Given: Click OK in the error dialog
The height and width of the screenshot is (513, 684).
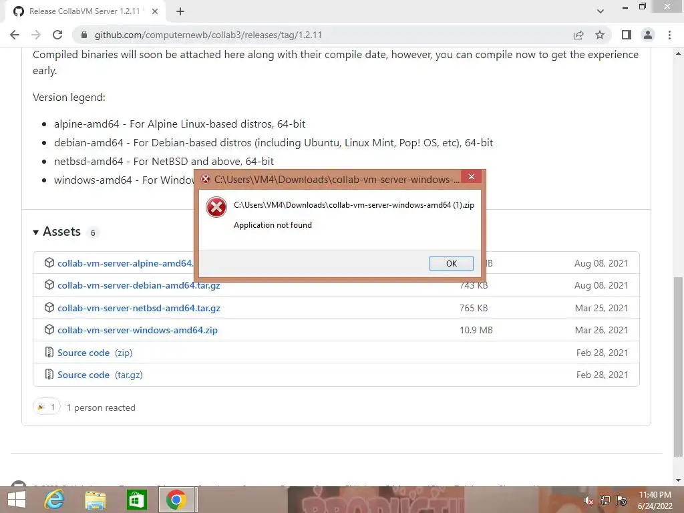Looking at the screenshot, I should [x=451, y=263].
